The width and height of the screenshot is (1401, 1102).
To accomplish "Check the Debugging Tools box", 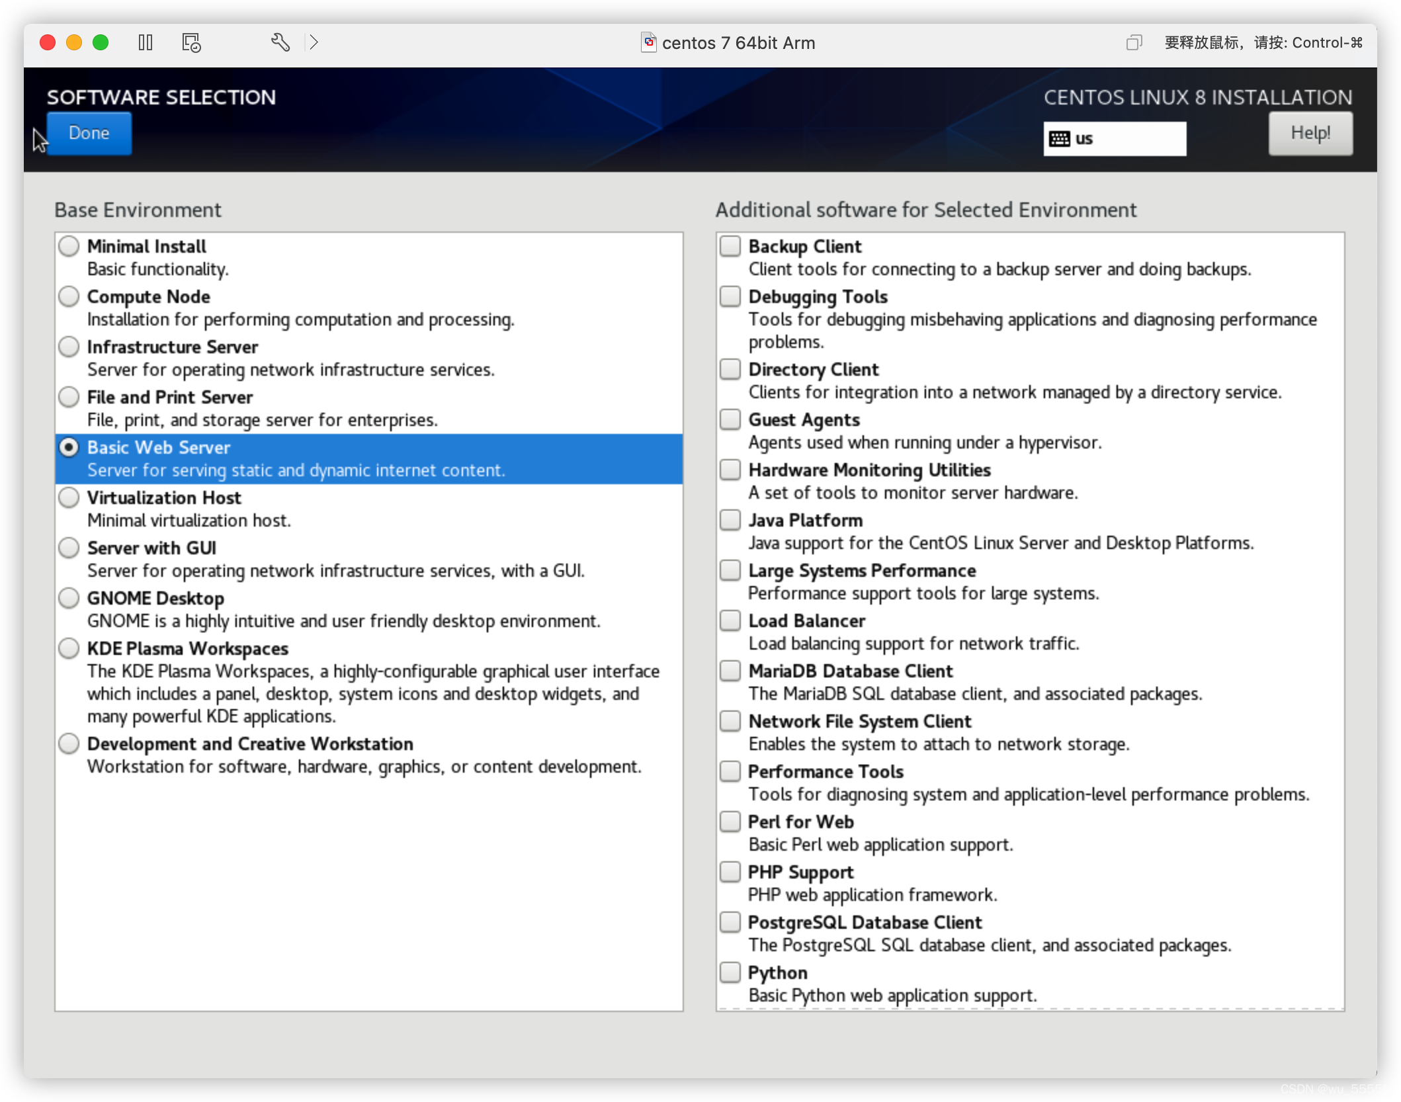I will pos(730,296).
